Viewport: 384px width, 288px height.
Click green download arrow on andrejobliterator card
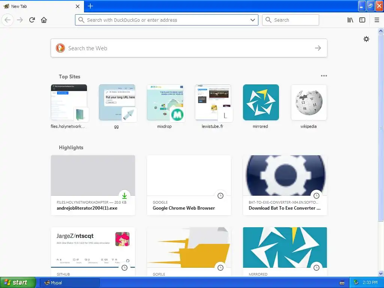click(124, 195)
